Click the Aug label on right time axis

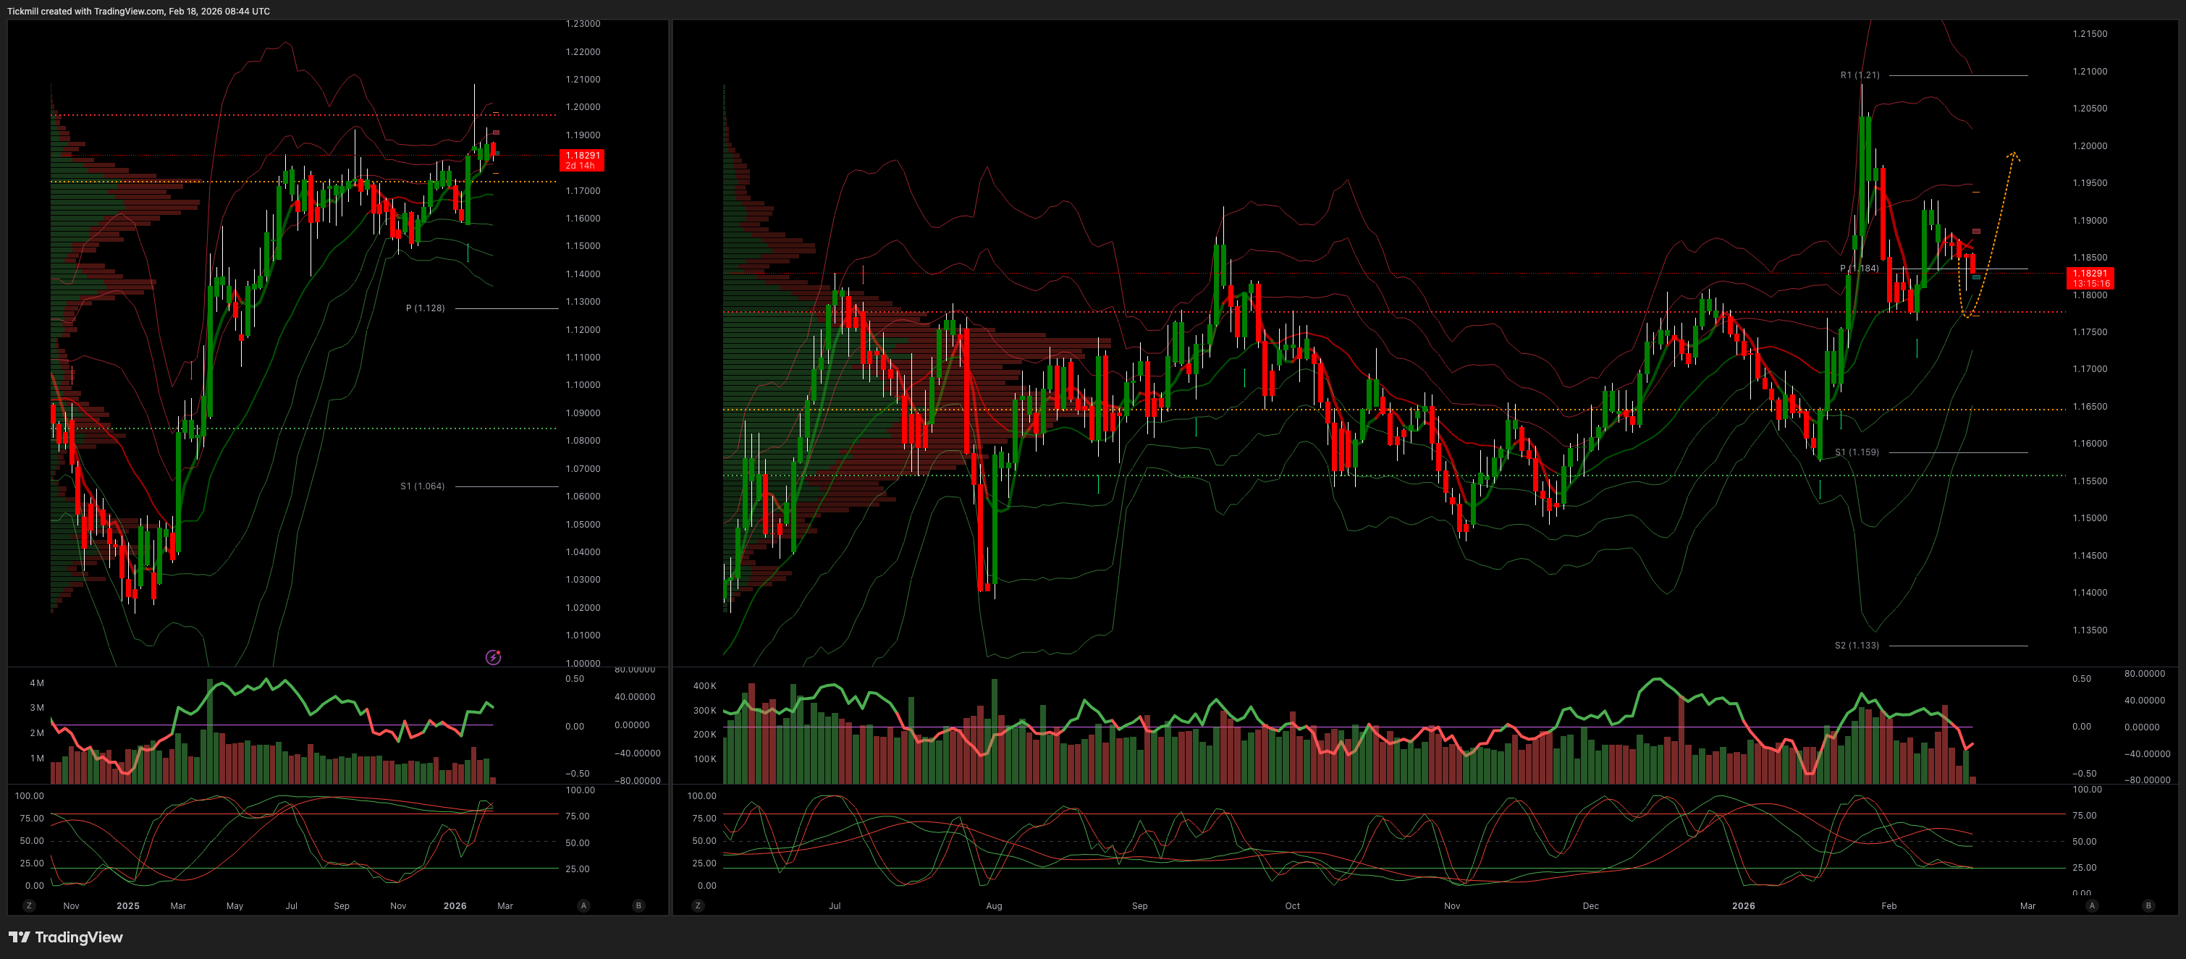point(994,905)
